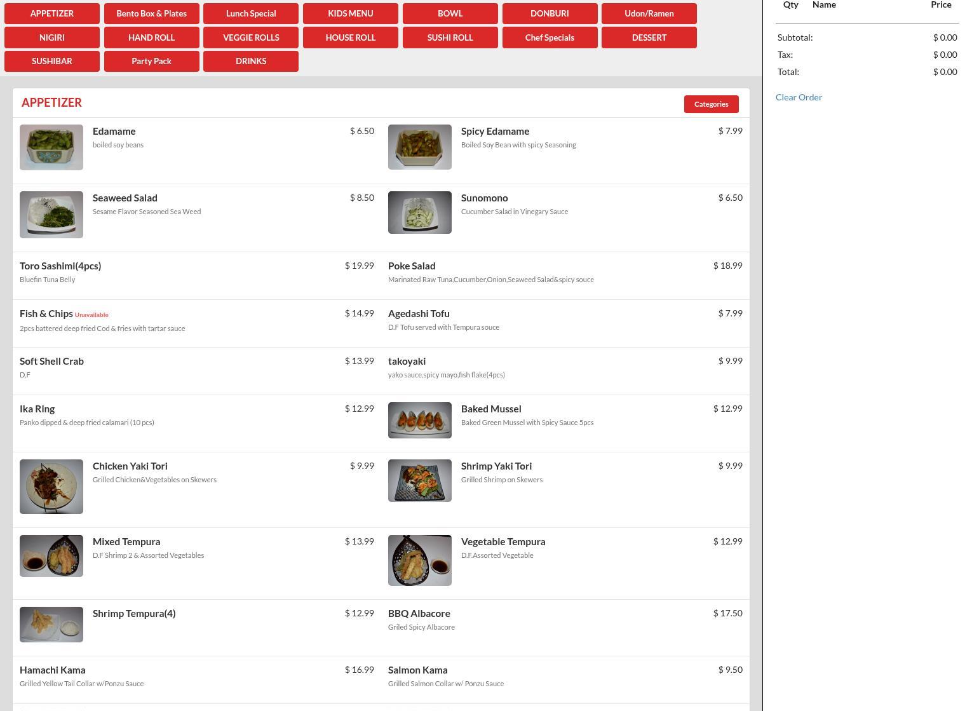Screen dimensions: 972x711
Task: Choose the Hamachi Kama item
Action: 53,670
